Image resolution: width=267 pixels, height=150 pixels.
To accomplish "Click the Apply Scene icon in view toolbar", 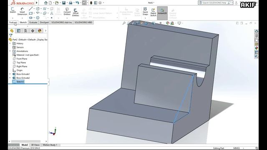I will click(172, 23).
